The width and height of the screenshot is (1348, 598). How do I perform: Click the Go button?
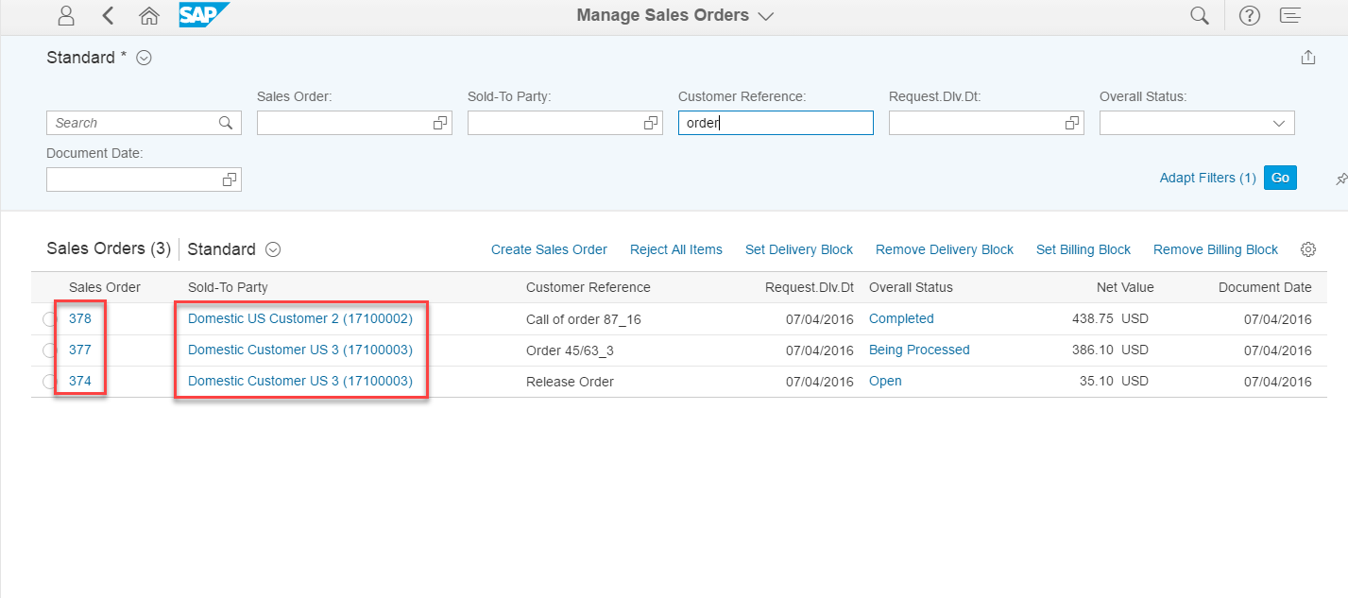[1280, 178]
